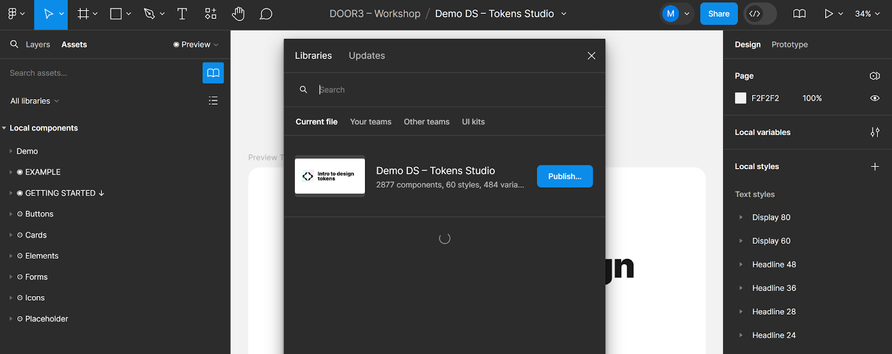Image resolution: width=892 pixels, height=354 pixels.
Task: Click the search icon in Libraries dialog
Action: tap(303, 90)
